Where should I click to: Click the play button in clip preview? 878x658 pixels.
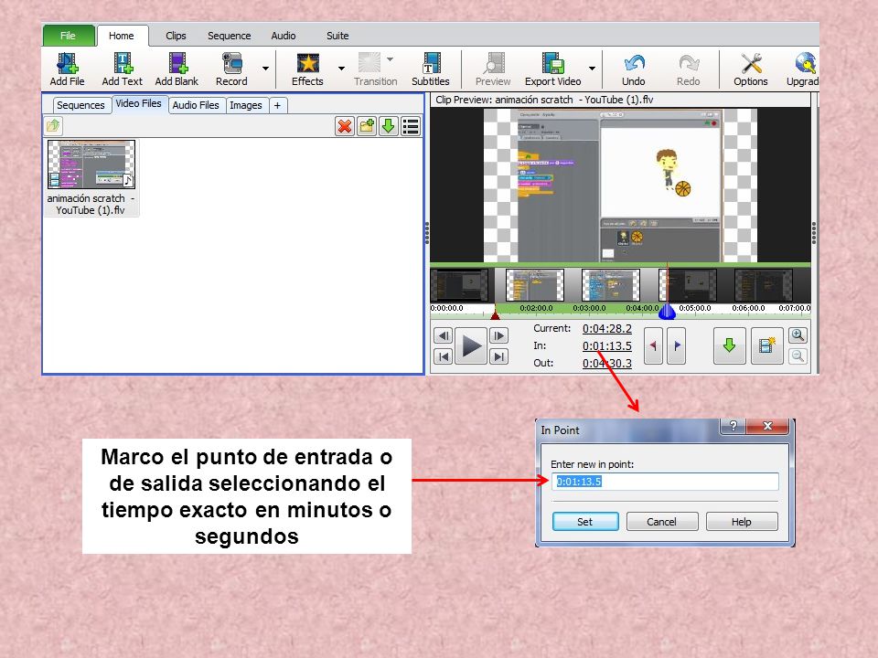click(x=471, y=346)
